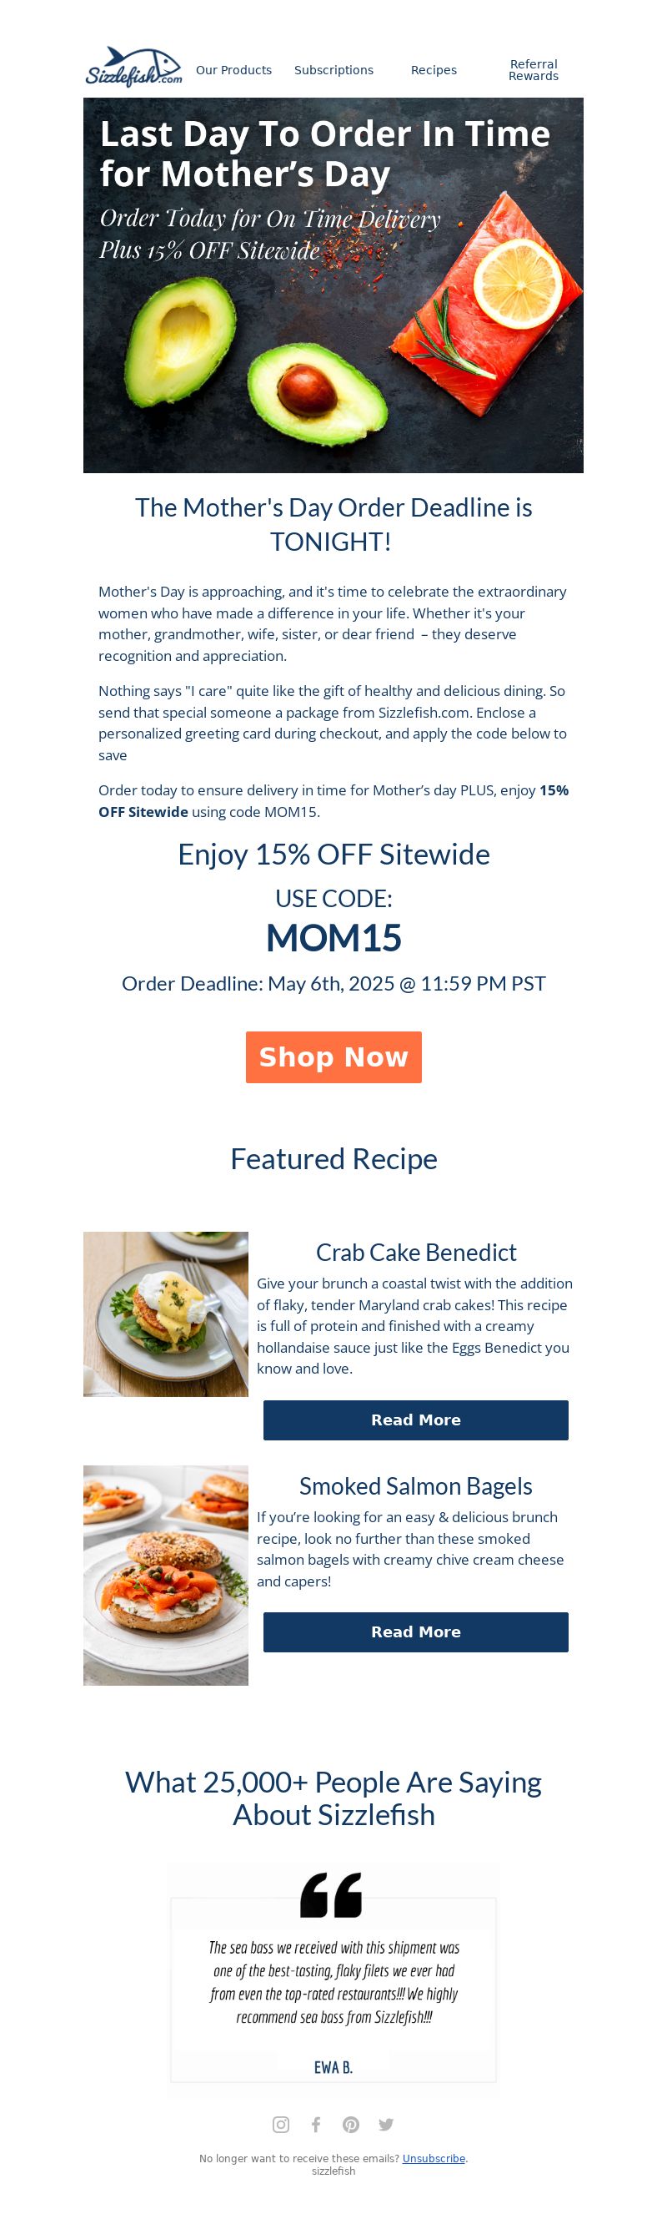Open the Facebook icon in footer
Screen dimensions: 667x2219
pos(316,2124)
